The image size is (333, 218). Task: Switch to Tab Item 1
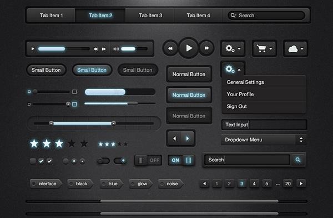pos(51,16)
